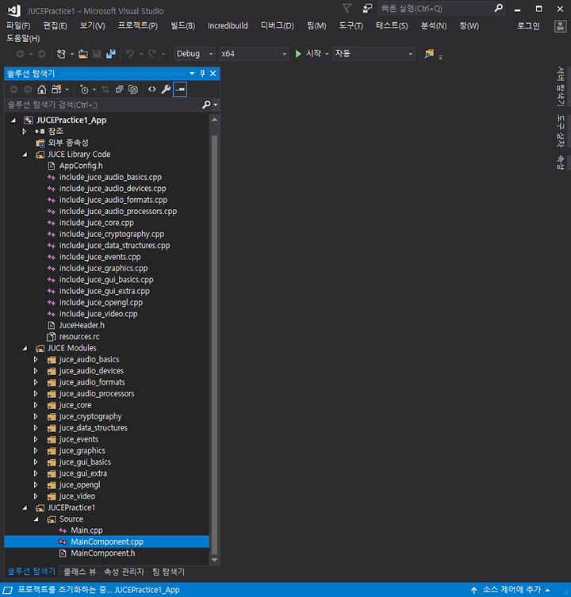This screenshot has width=571, height=597.
Task: Click the scrollbar down arrow in Solution Explorer
Action: click(x=214, y=560)
